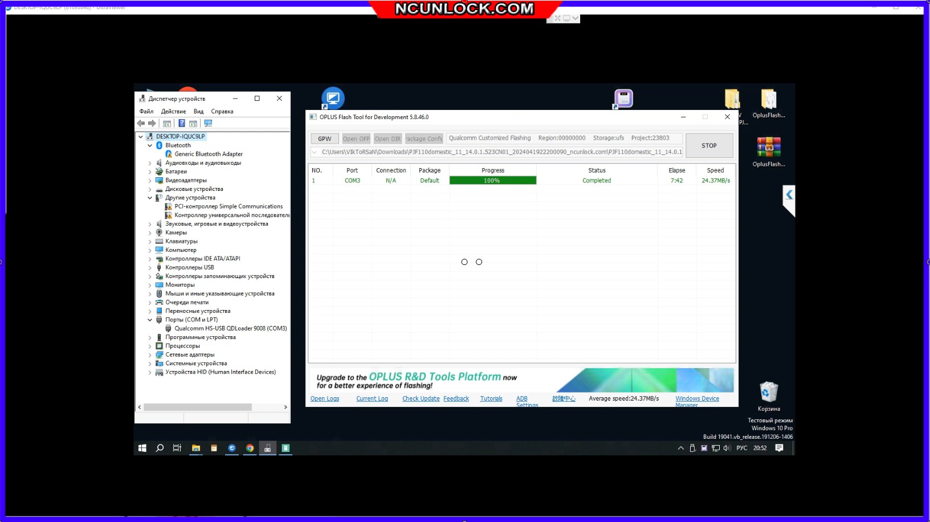Click the scan for hardware changes toolbar icon

pos(208,124)
